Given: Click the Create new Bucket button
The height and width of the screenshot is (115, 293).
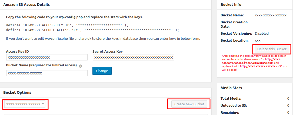Looking at the screenshot, I should click(189, 104).
